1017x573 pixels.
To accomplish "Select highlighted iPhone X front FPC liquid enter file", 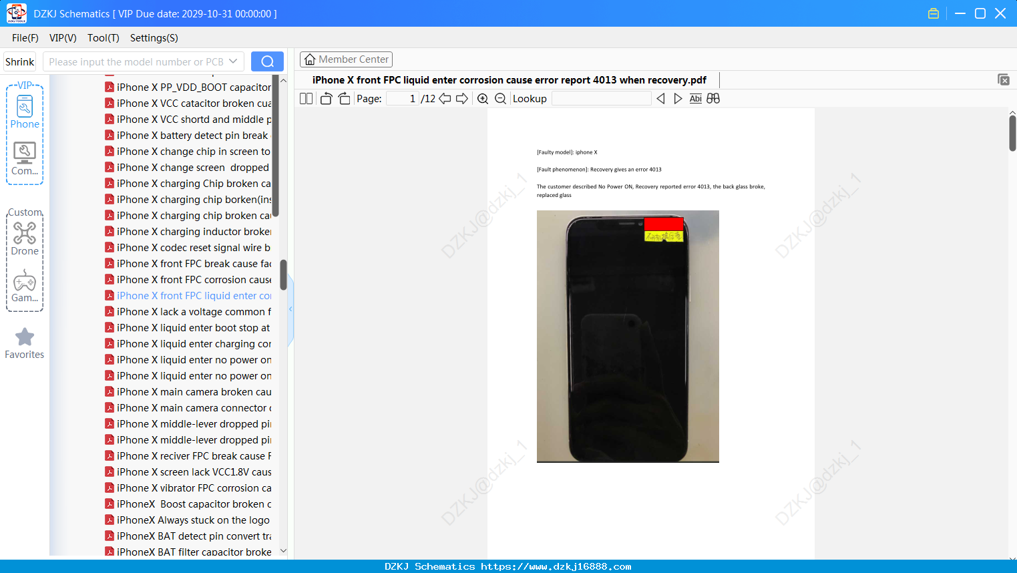I will tap(188, 296).
